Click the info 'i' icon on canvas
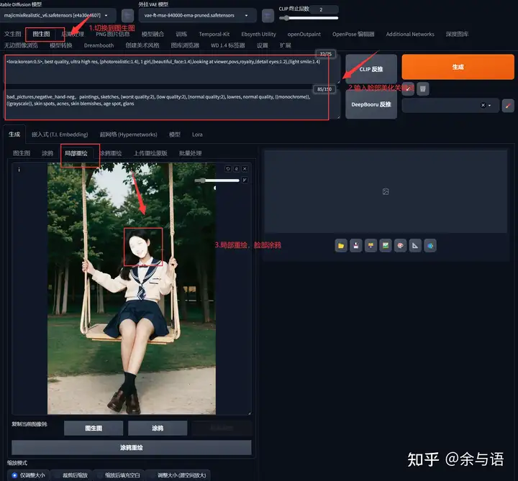The width and height of the screenshot is (518, 481). coord(19,170)
